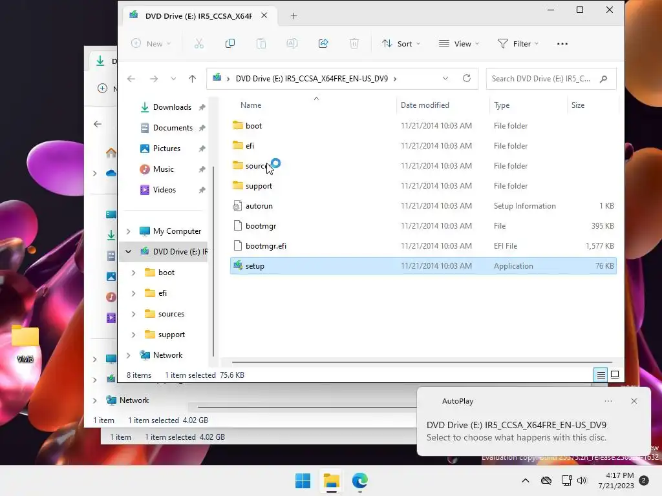Go back with the Back arrow
The image size is (662, 496).
pyautogui.click(x=131, y=78)
